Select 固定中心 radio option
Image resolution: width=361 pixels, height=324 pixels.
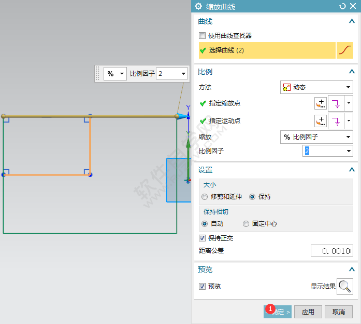coord(246,224)
